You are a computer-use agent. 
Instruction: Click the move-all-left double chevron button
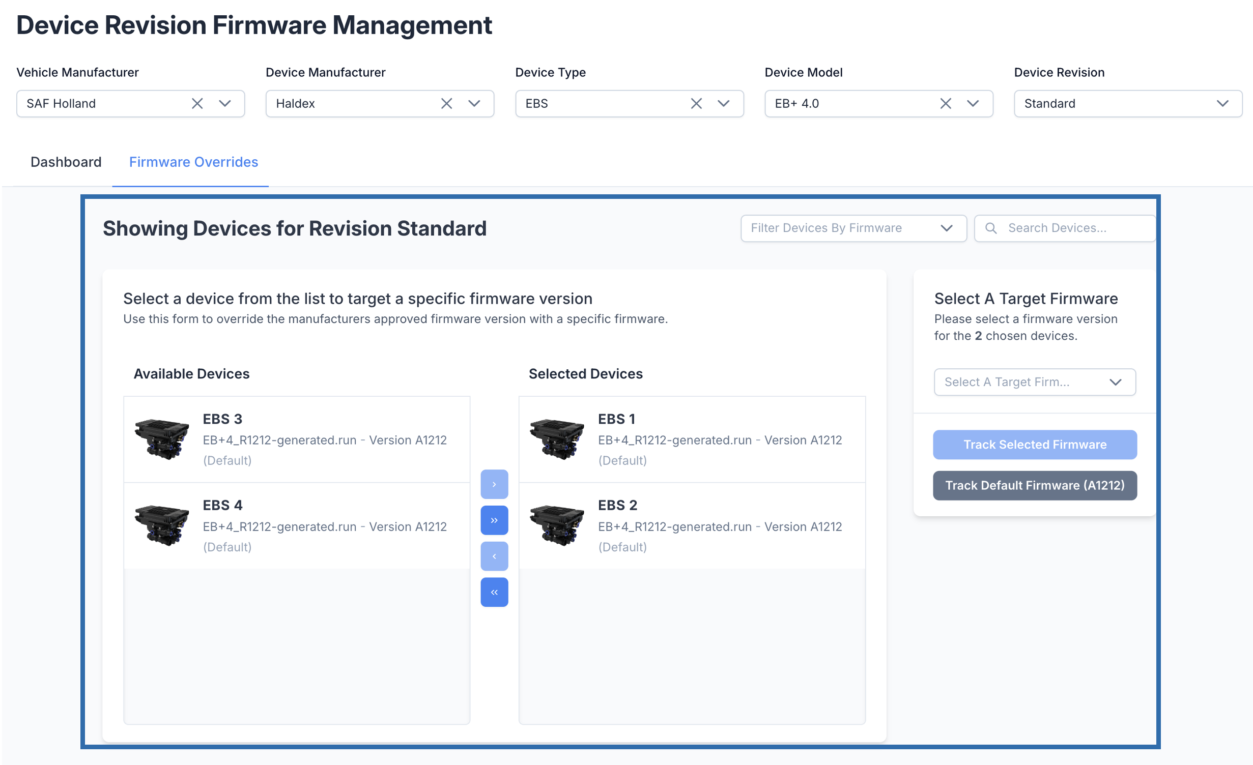pyautogui.click(x=494, y=592)
